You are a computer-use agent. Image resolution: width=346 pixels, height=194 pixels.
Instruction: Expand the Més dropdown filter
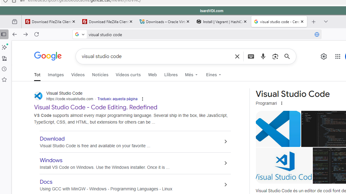tap(191, 75)
